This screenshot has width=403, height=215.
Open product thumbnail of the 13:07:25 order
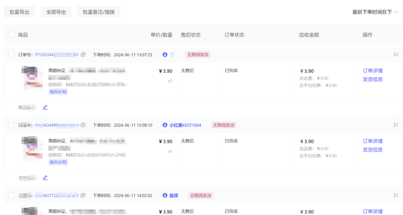click(x=31, y=79)
